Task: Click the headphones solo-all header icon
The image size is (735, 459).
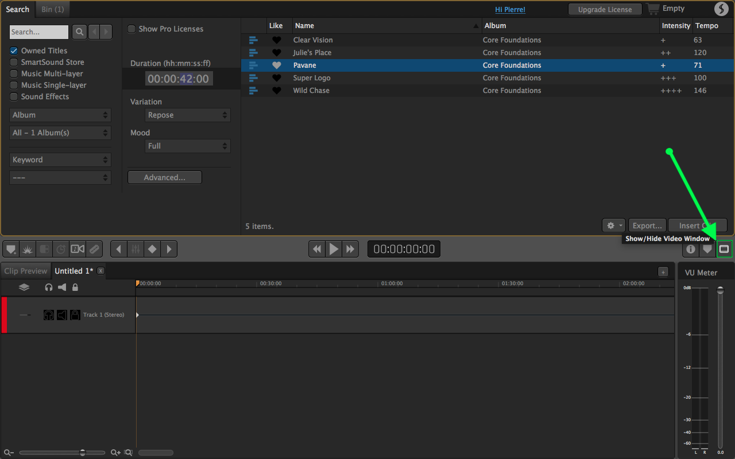Action: [x=49, y=287]
